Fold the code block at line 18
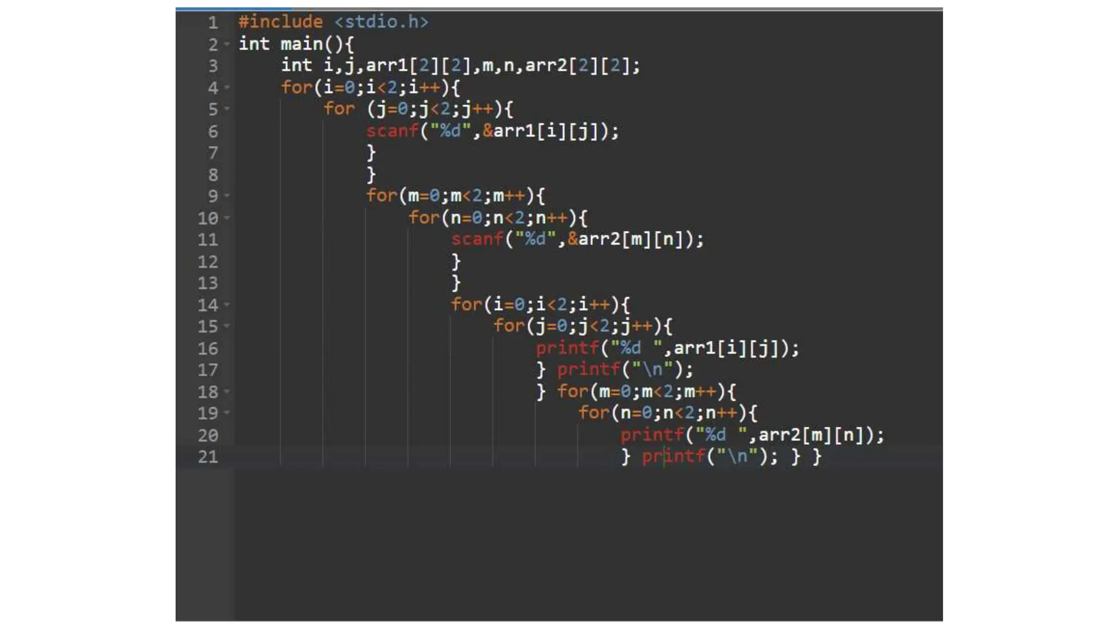The image size is (1117, 628). point(227,391)
